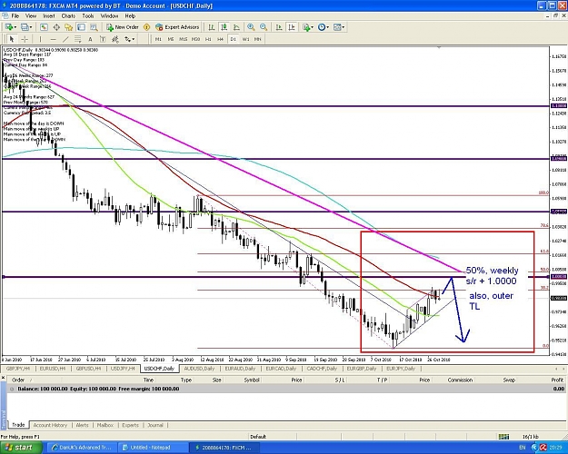Open the Journal terminal tab

(155, 425)
